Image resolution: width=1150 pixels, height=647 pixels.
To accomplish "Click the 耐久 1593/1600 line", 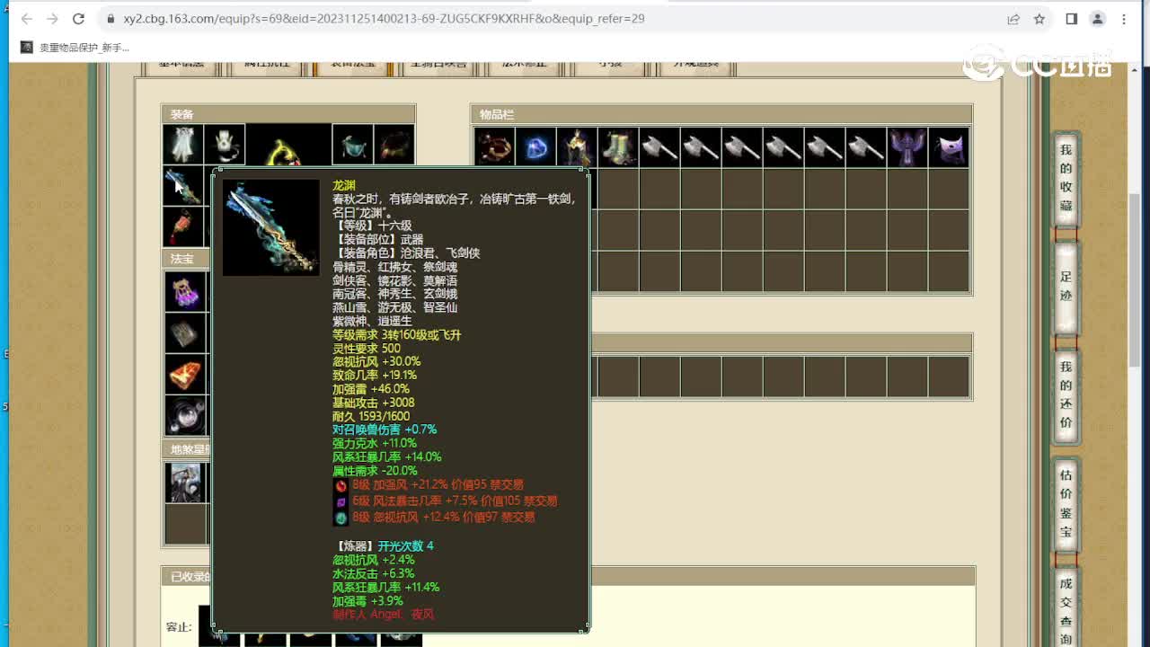I will pos(371,416).
